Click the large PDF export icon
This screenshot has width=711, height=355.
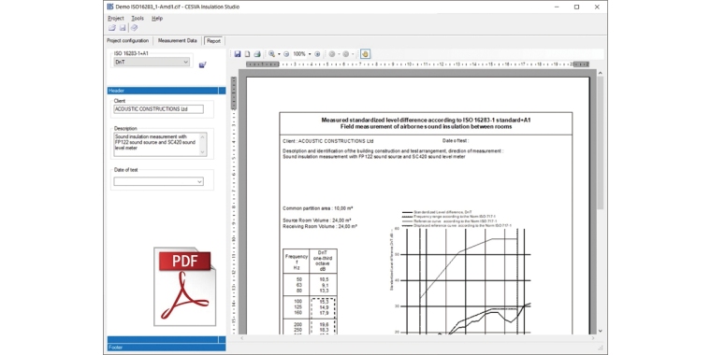[x=185, y=286]
